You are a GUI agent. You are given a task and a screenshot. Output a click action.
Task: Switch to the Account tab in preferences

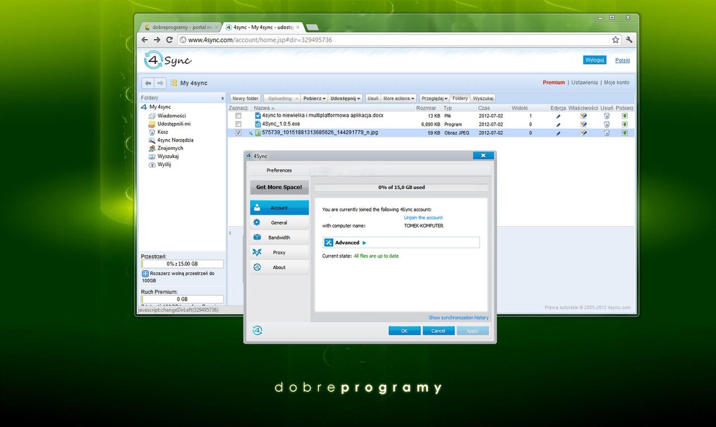279,207
